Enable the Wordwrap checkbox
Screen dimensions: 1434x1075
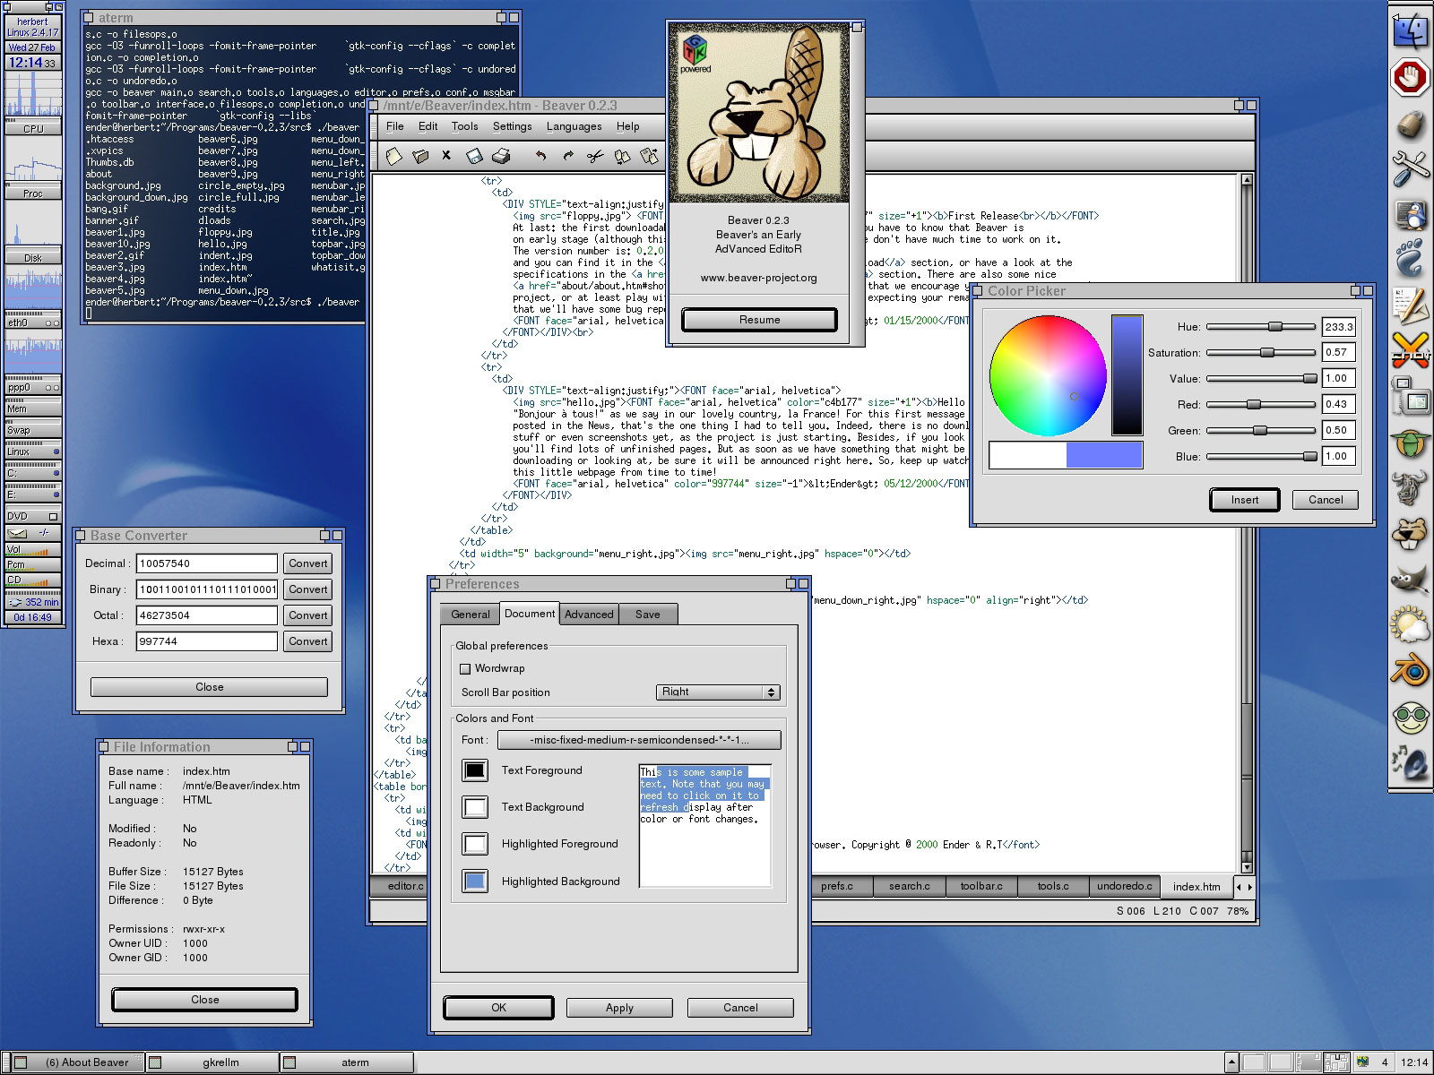(465, 668)
